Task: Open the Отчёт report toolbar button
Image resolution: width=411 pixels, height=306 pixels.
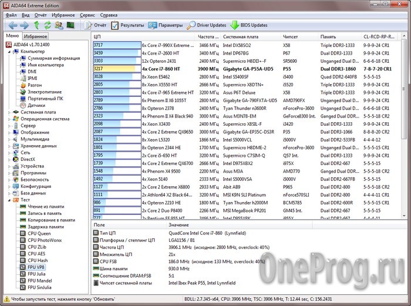Action: (x=95, y=25)
